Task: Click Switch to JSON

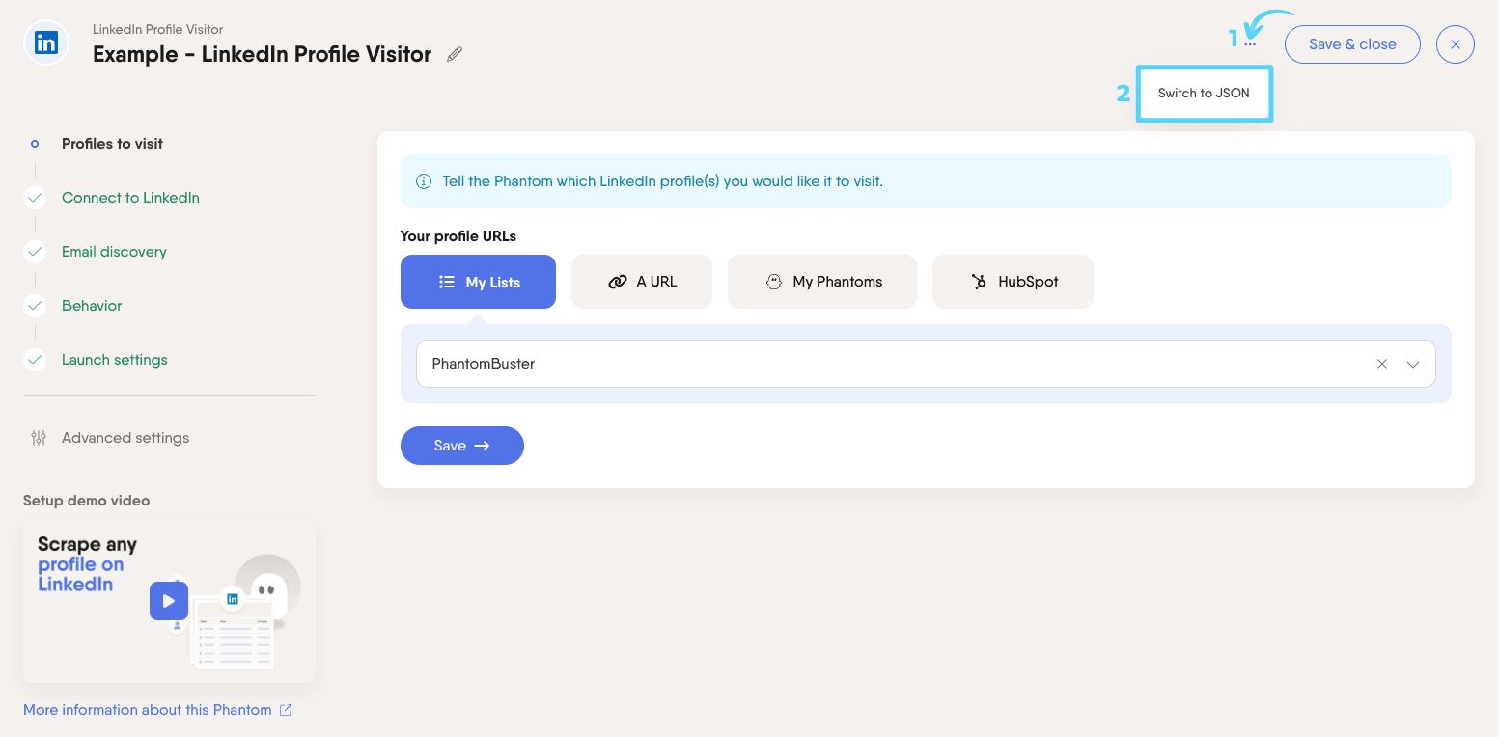Action: point(1203,94)
